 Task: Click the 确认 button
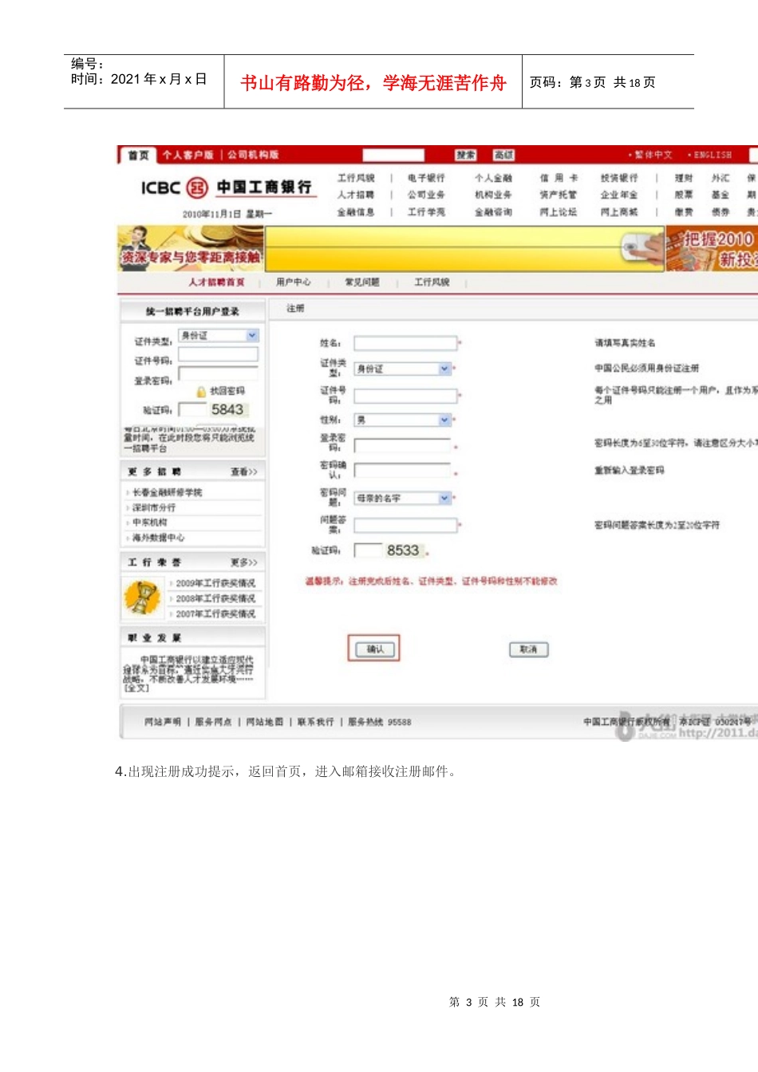tap(374, 649)
